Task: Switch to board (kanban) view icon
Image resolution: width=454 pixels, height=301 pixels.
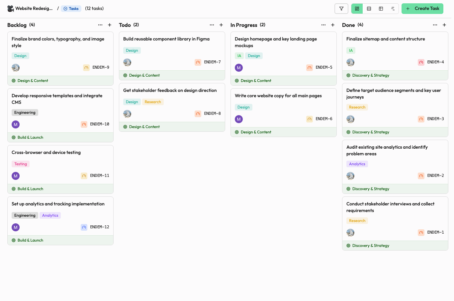Action: pyautogui.click(x=357, y=9)
